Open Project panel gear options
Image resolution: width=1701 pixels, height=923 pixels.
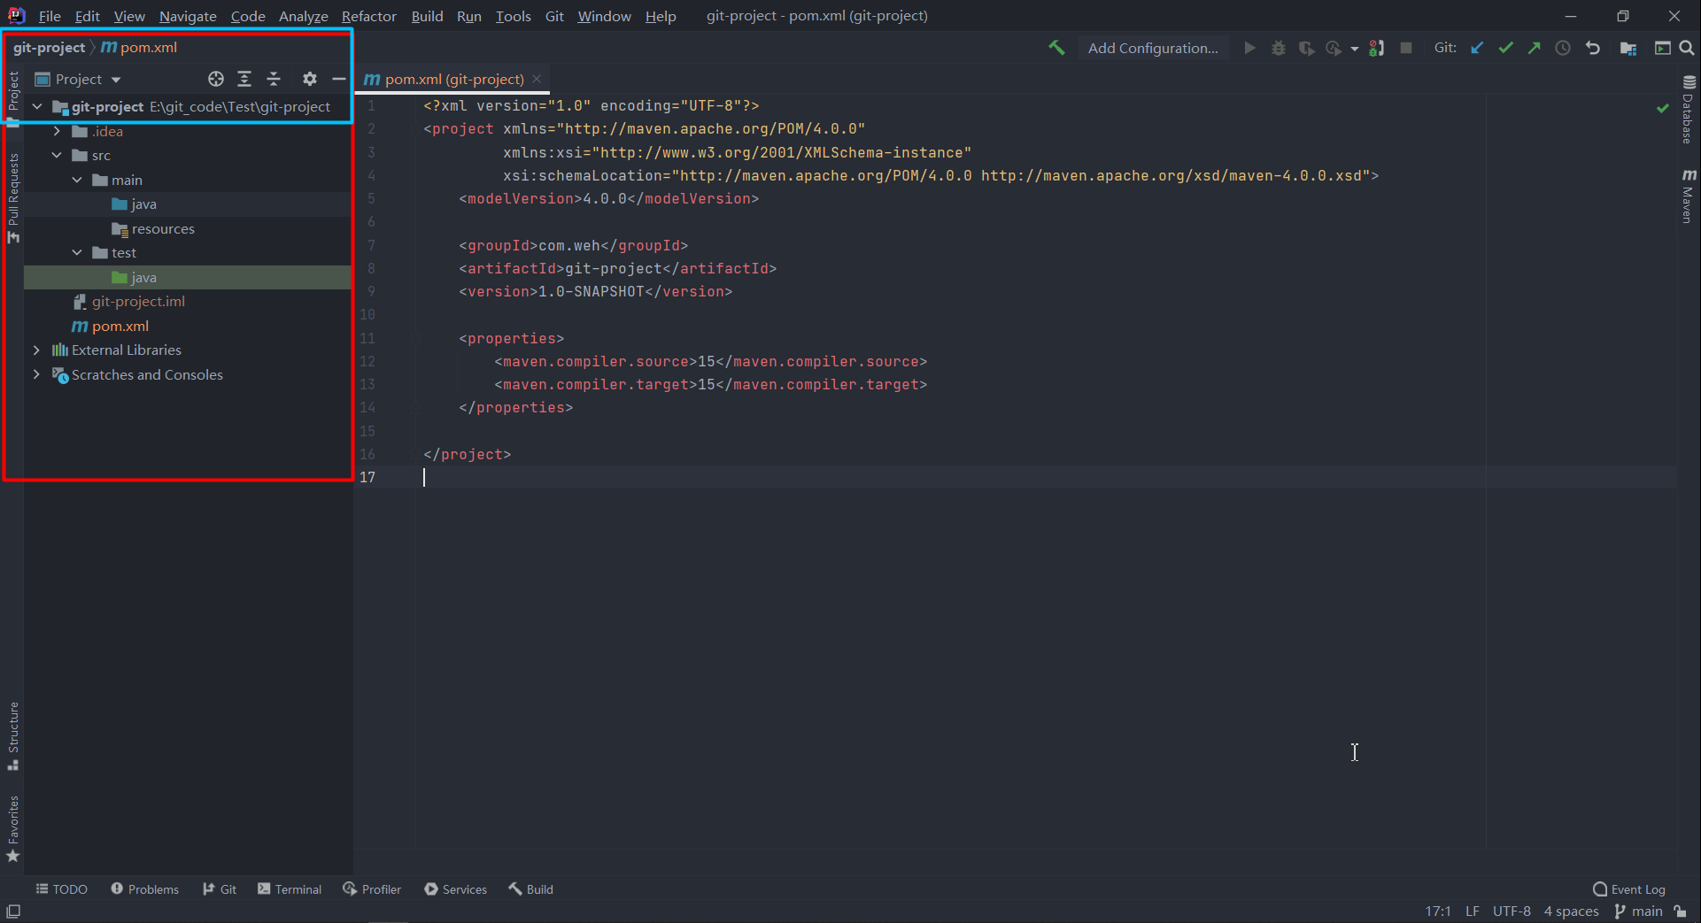coord(309,79)
